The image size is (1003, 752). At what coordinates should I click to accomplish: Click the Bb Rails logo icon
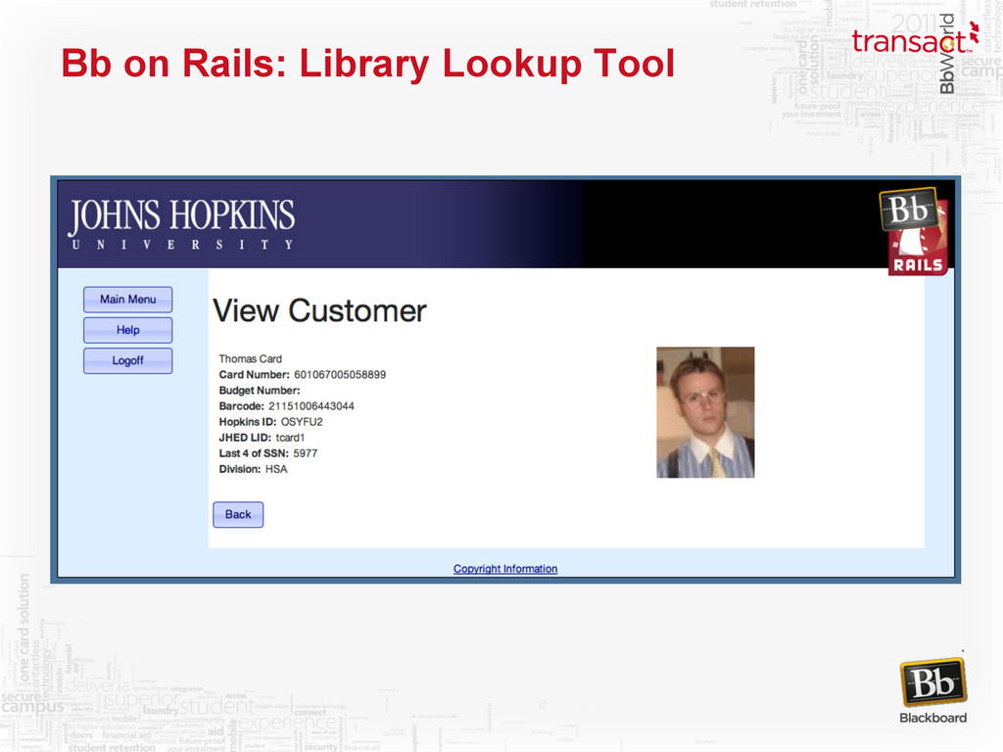pos(914,231)
